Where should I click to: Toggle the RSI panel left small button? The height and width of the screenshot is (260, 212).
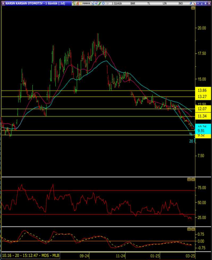(x=189, y=179)
